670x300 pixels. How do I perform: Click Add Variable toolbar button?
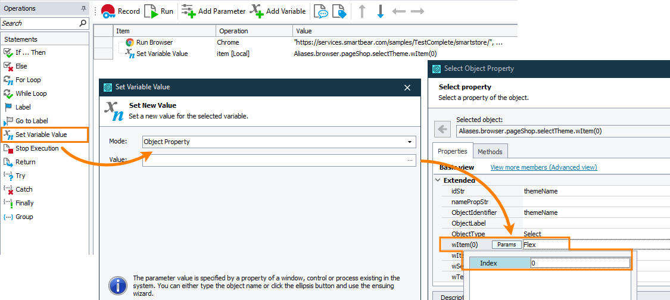tap(278, 11)
